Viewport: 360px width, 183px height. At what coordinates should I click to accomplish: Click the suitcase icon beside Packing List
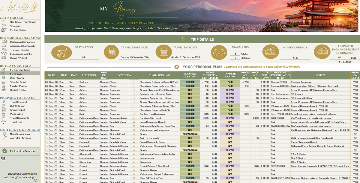click(4, 114)
